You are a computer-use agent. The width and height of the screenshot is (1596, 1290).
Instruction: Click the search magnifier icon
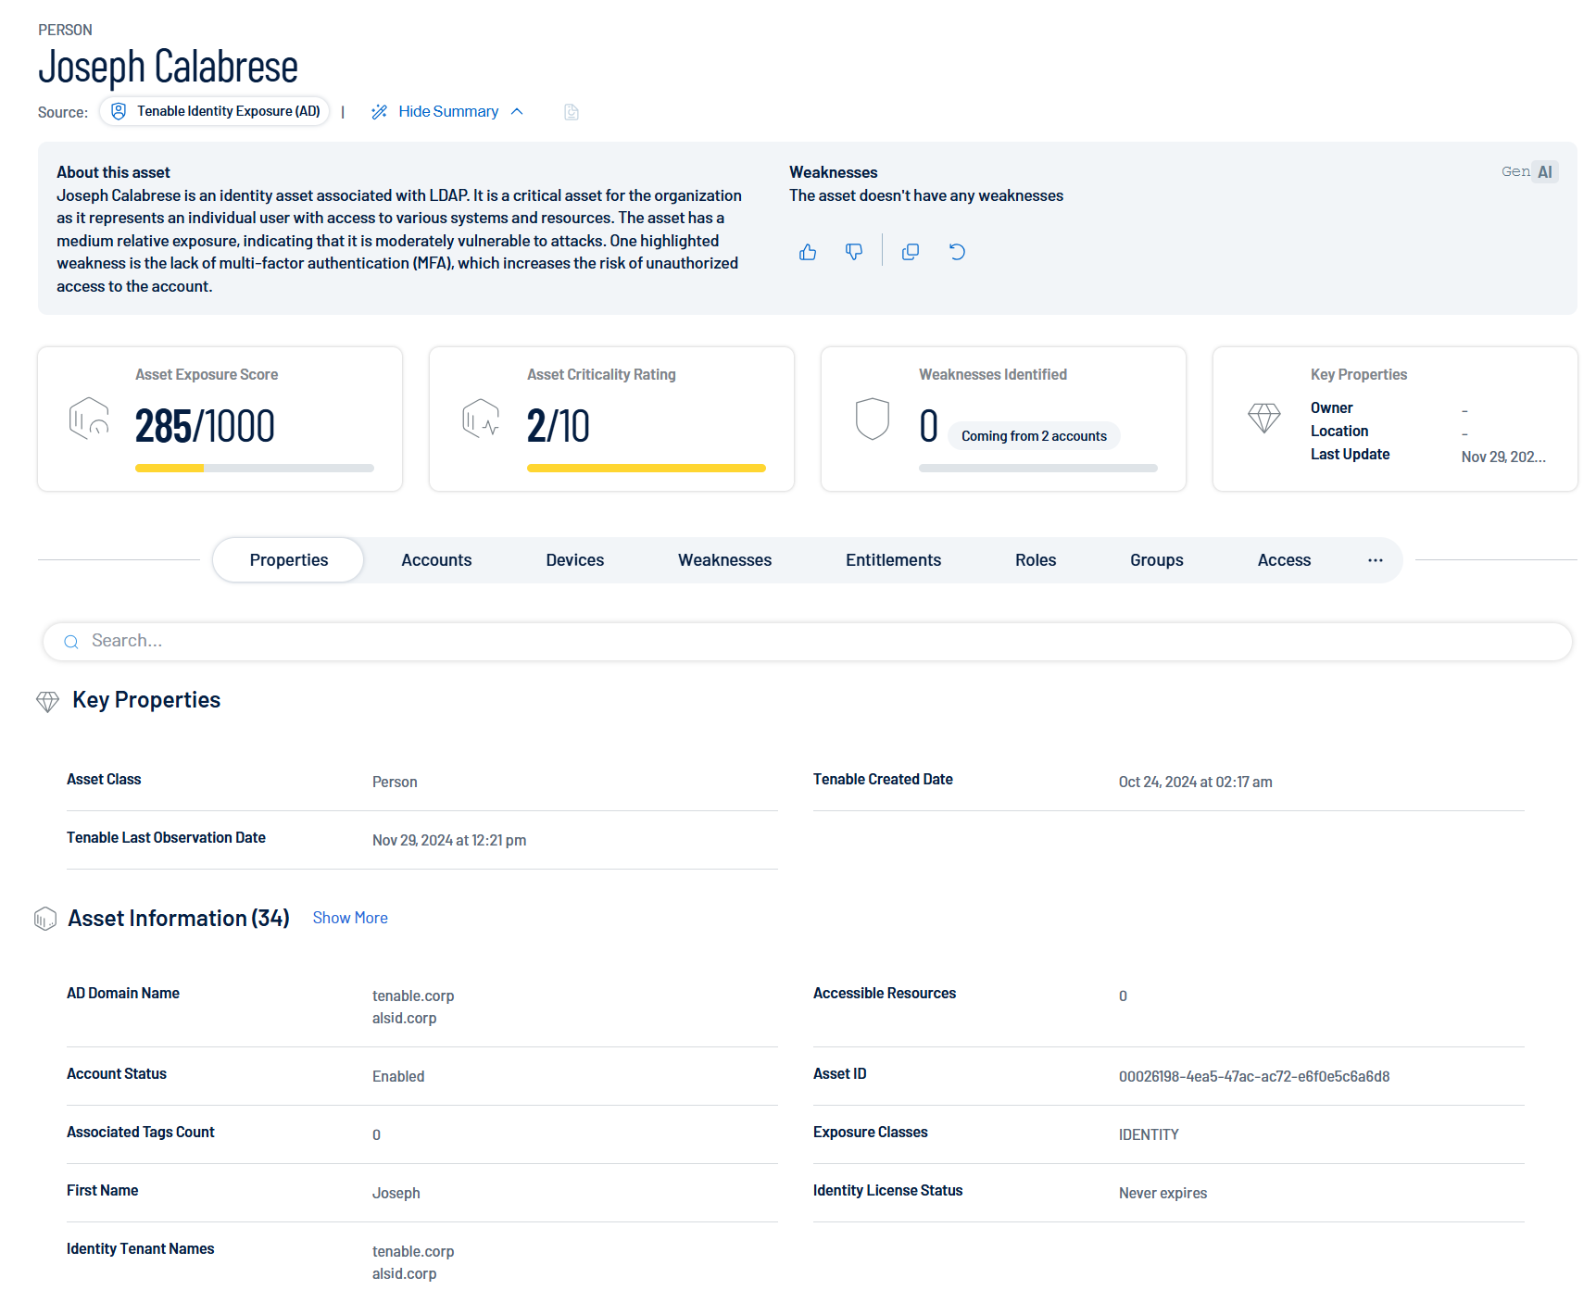pyautogui.click(x=71, y=642)
